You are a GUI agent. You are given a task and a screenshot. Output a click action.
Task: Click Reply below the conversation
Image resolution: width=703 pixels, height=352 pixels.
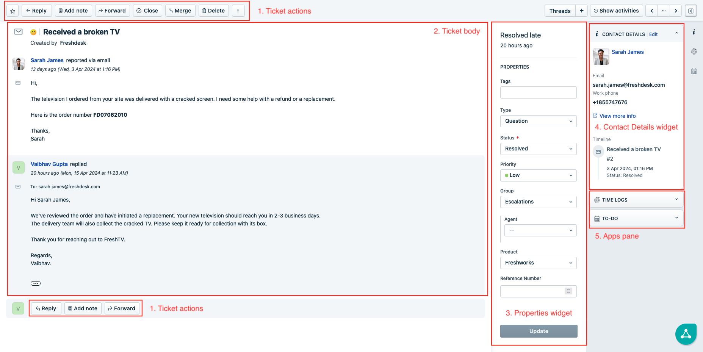pyautogui.click(x=46, y=308)
